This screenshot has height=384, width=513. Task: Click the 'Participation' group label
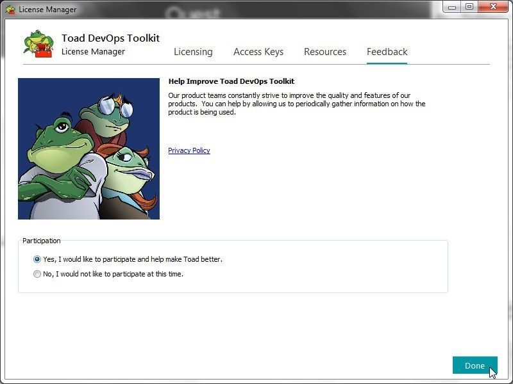pyautogui.click(x=42, y=241)
